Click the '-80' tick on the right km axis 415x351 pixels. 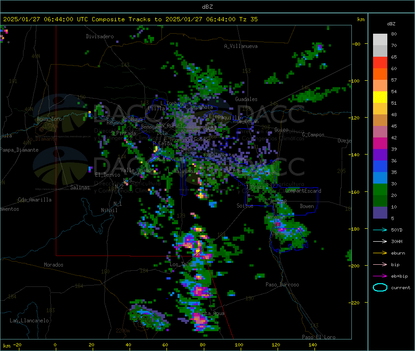point(356,44)
